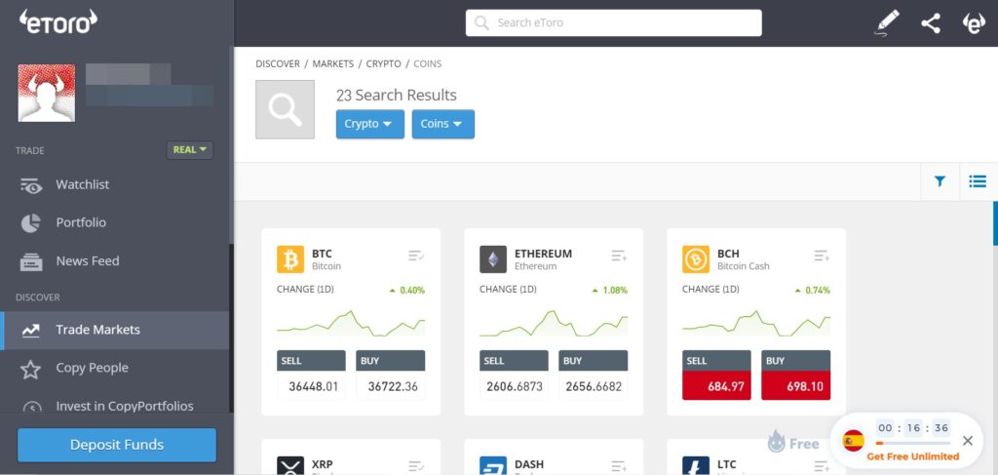Click the News Feed icon
998x475 pixels.
point(30,261)
